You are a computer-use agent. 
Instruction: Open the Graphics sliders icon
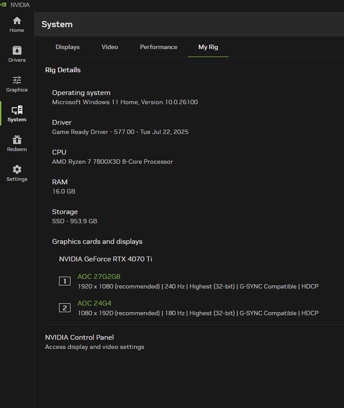click(x=17, y=81)
